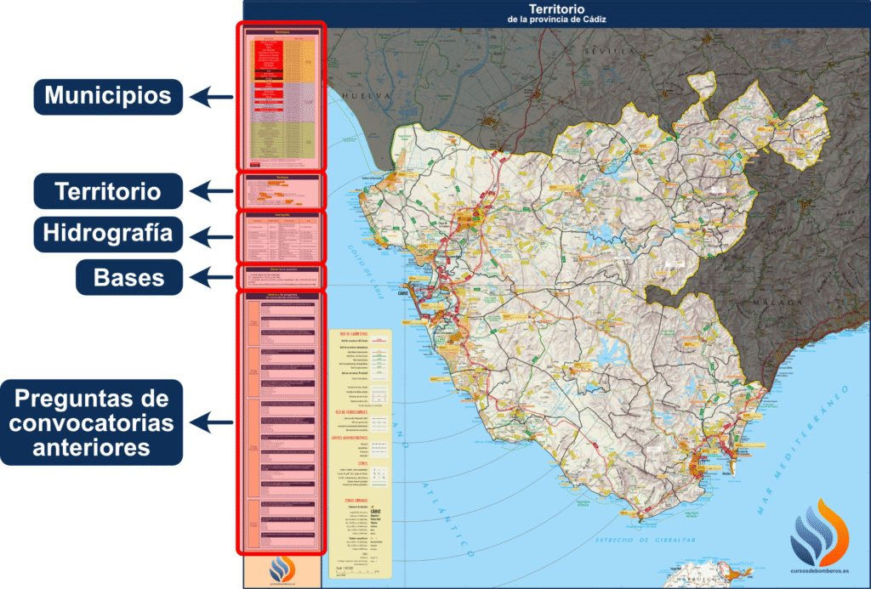
Task: Click the arrow beside the Territorio label
Action: pos(211,191)
